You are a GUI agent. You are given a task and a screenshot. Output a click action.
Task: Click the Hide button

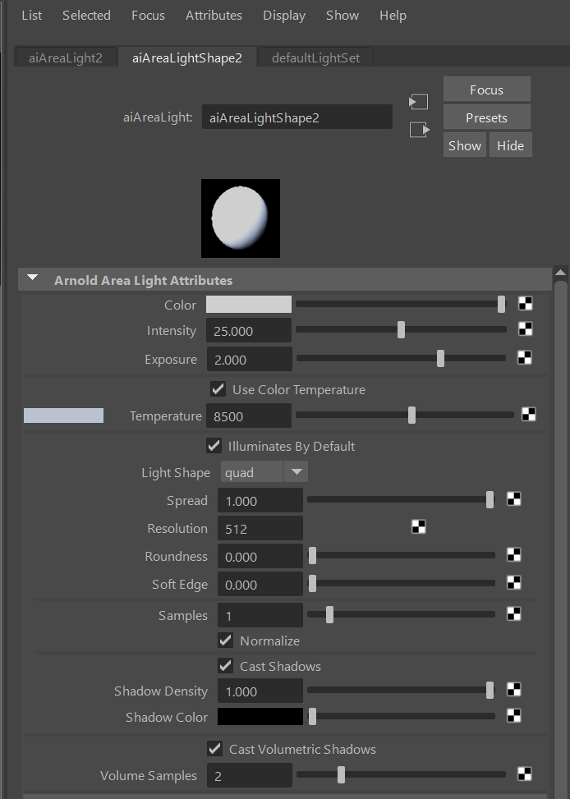tap(510, 145)
